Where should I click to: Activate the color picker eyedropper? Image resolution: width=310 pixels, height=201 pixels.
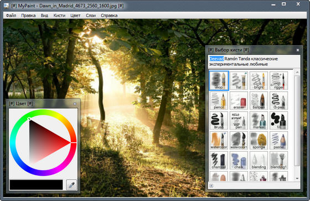coord(71,185)
